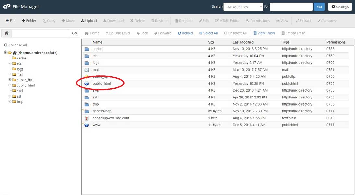The height and width of the screenshot is (195, 355).
Task: Sort by the Name column header
Action: [x=97, y=42]
